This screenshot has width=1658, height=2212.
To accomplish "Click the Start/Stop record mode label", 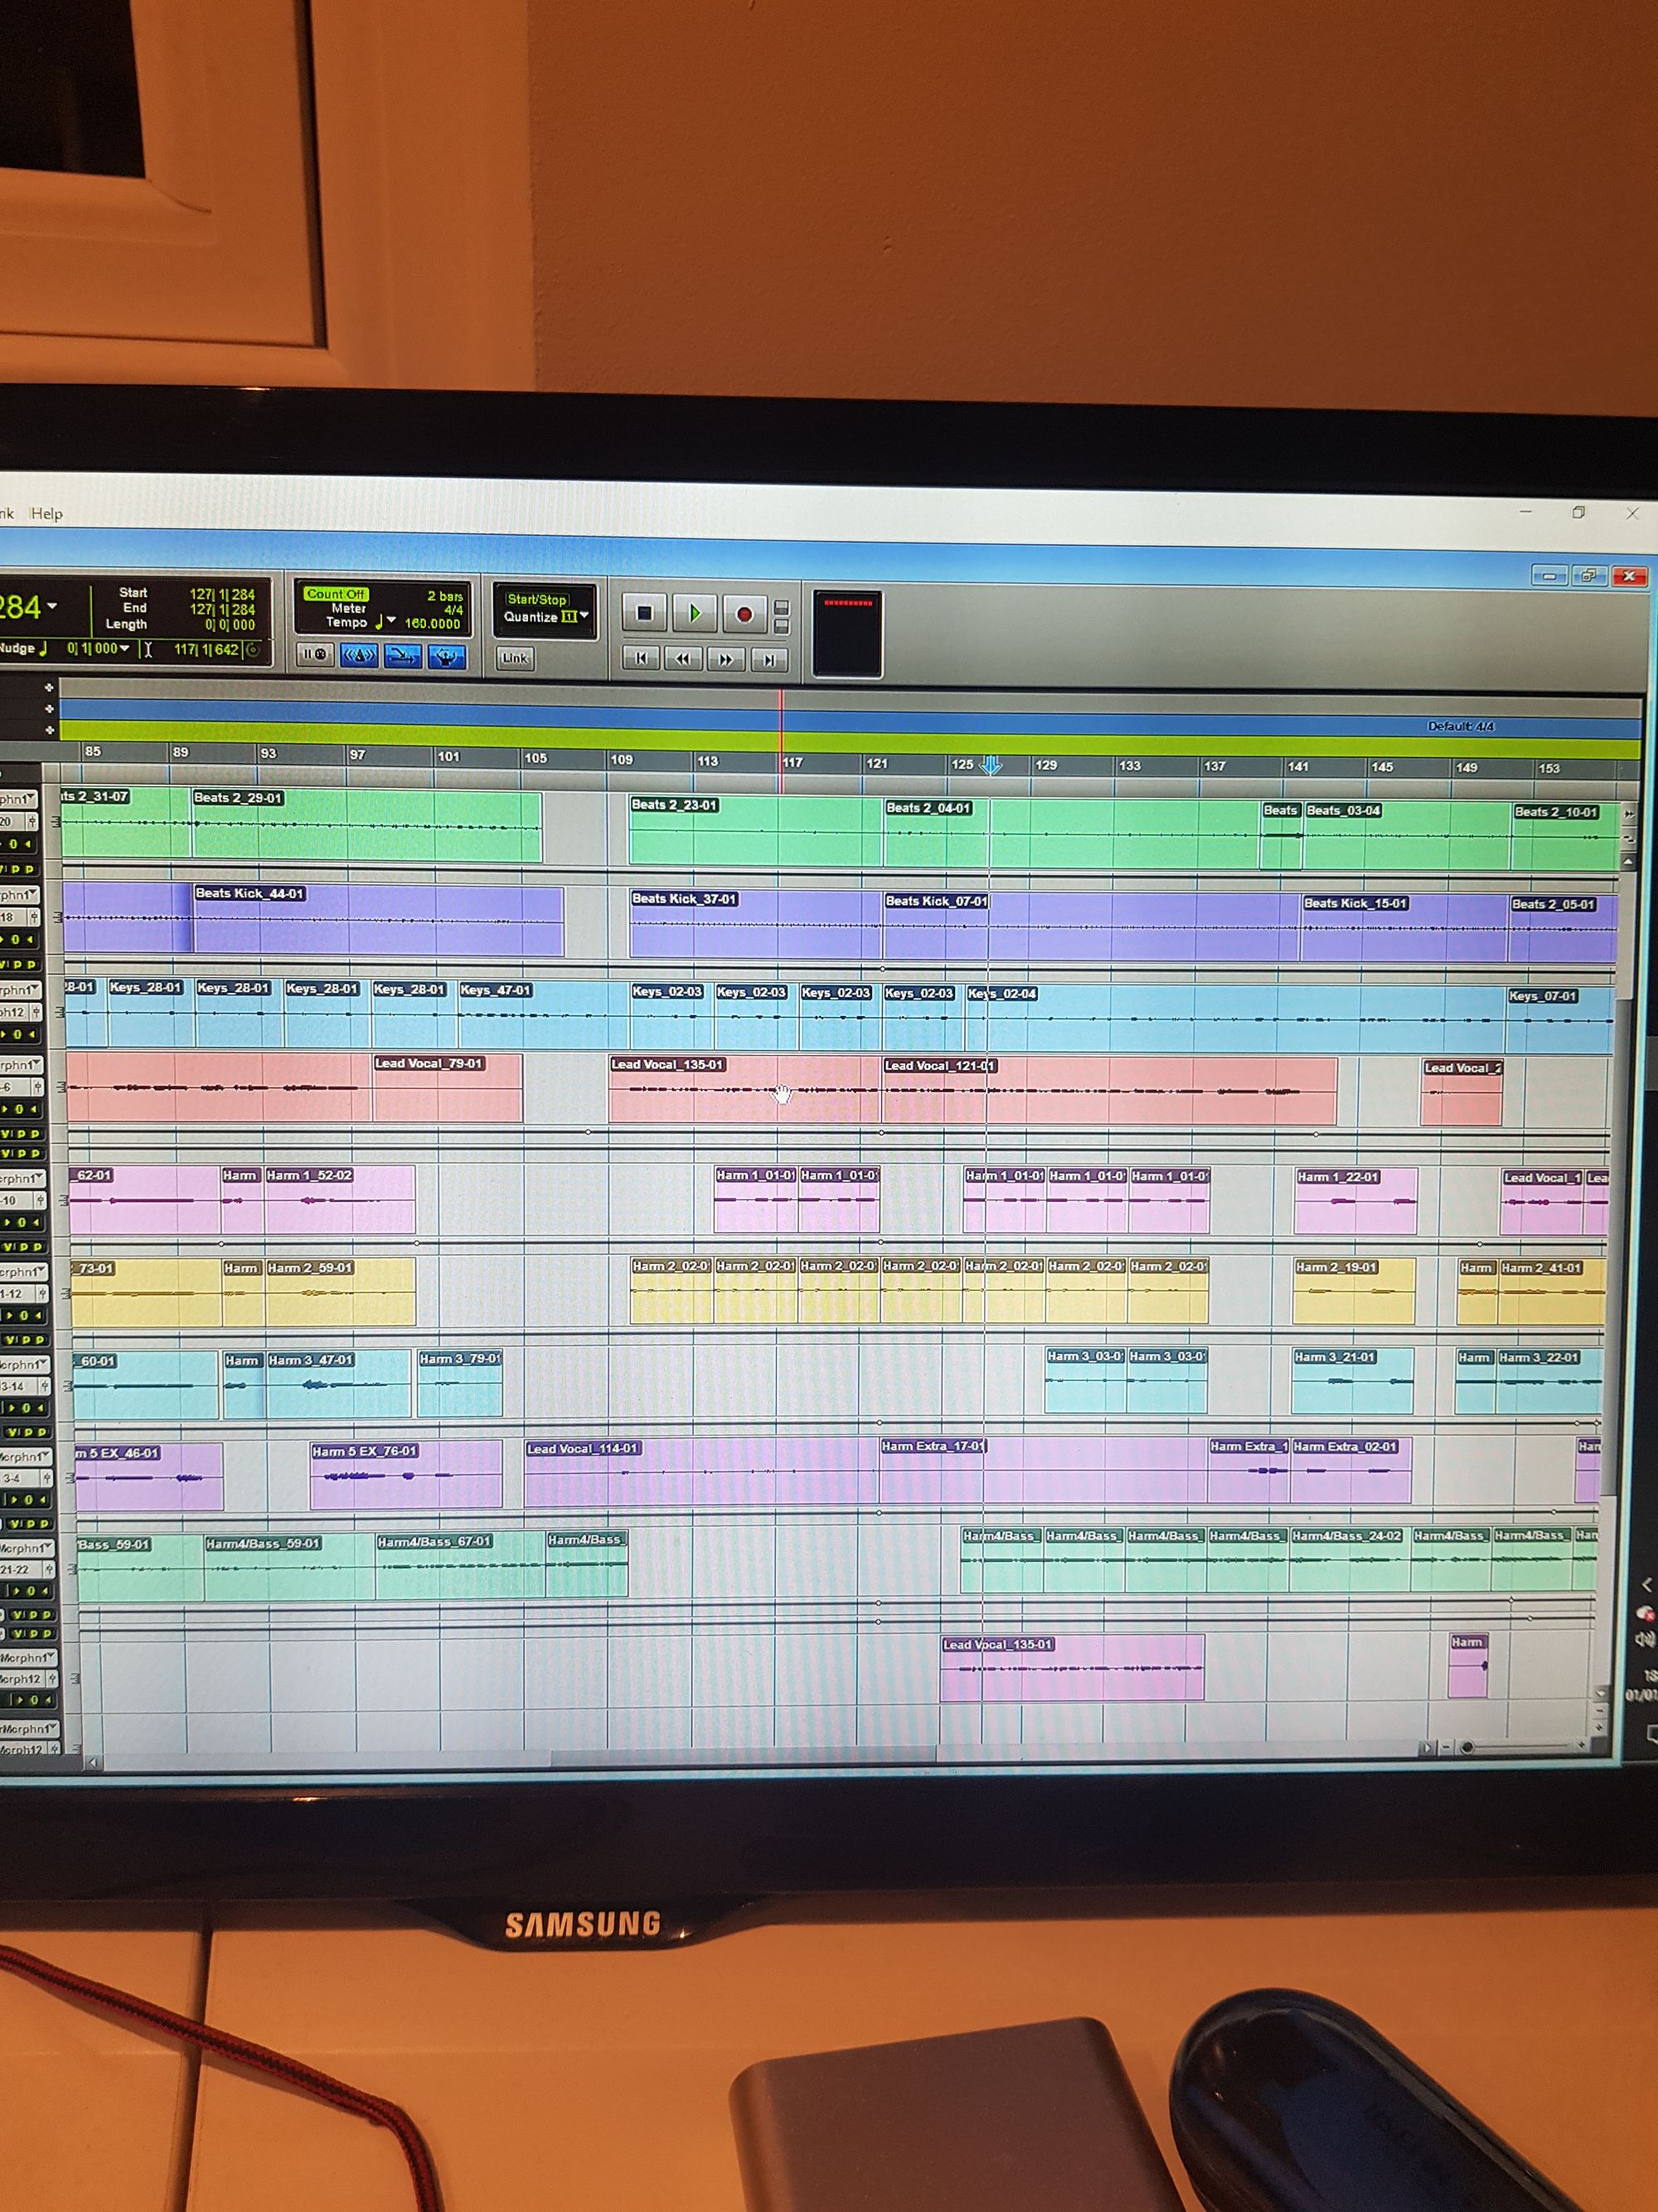I will pos(536,599).
